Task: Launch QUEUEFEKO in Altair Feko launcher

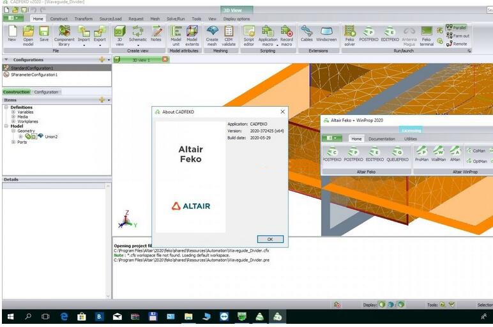Action: (x=397, y=154)
